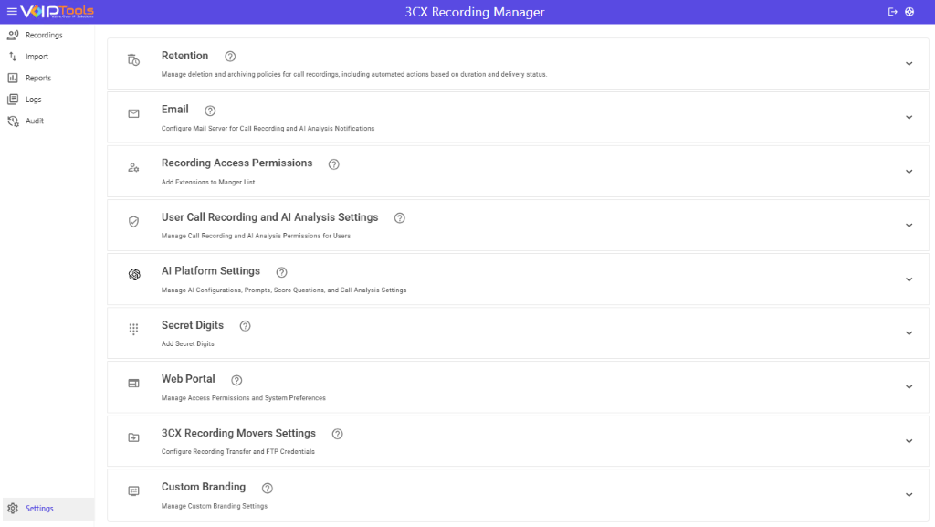Image resolution: width=935 pixels, height=527 pixels.
Task: Click 'Add Extensions to Manger List' text
Action: (x=208, y=183)
